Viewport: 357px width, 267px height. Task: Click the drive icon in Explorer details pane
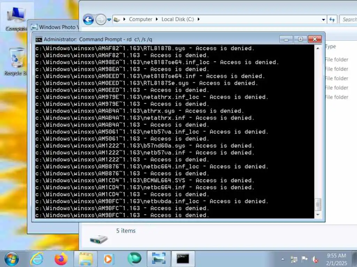coord(99,239)
